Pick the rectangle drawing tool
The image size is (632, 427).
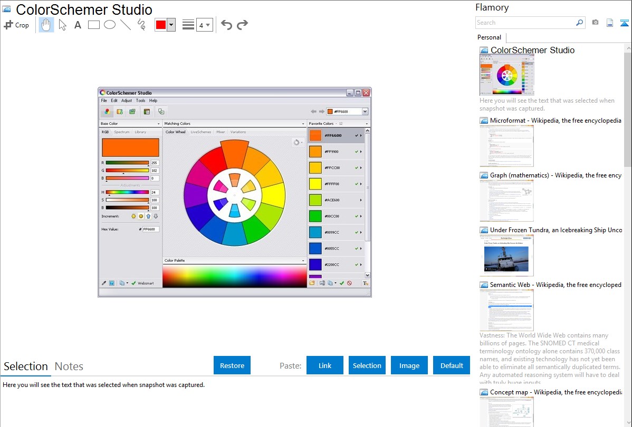(x=93, y=25)
